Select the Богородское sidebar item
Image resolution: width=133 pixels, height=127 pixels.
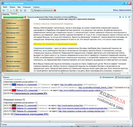pyautogui.click(x=13, y=33)
